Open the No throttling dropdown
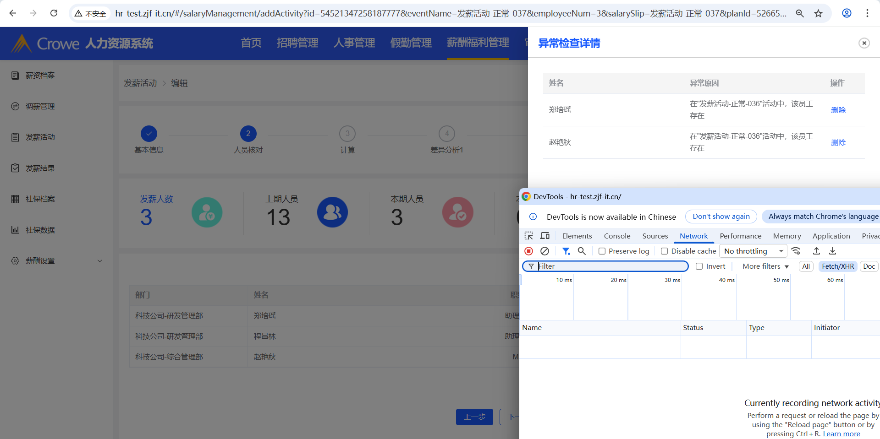 tap(753, 251)
